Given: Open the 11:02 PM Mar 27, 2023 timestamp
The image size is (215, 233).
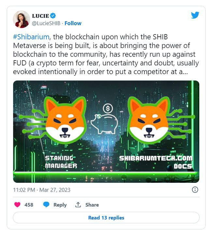Looking at the screenshot, I should pos(42,190).
